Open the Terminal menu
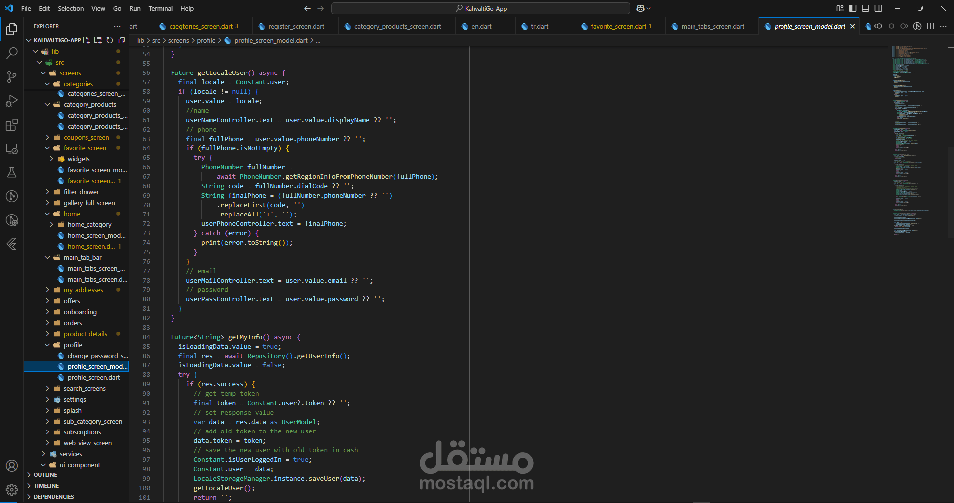 (x=160, y=8)
